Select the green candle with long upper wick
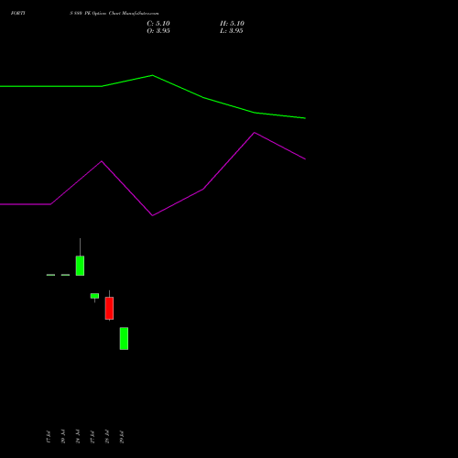 [80, 266]
